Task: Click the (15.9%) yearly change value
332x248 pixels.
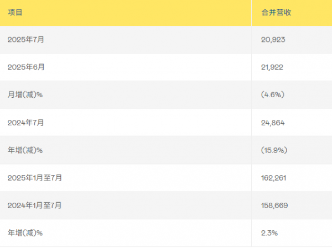Action: pyautogui.click(x=274, y=150)
